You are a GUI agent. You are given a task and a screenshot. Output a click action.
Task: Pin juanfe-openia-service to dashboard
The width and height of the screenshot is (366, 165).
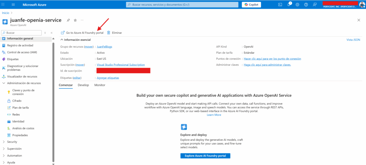68,20
